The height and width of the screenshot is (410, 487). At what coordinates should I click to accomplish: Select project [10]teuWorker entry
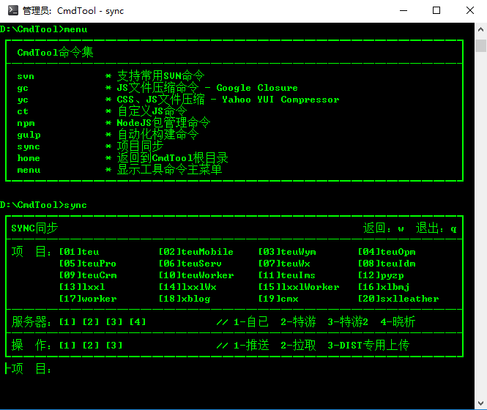tap(196, 275)
